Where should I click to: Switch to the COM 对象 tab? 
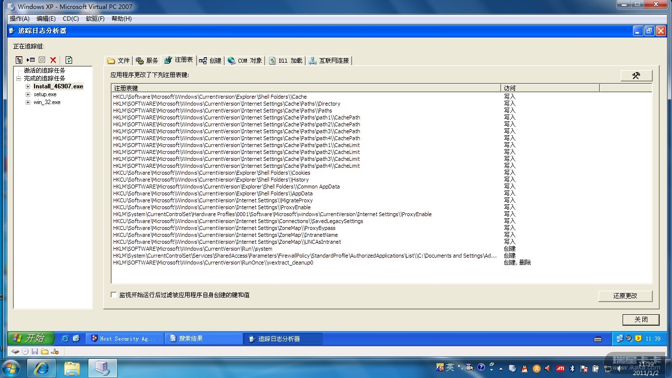point(245,60)
